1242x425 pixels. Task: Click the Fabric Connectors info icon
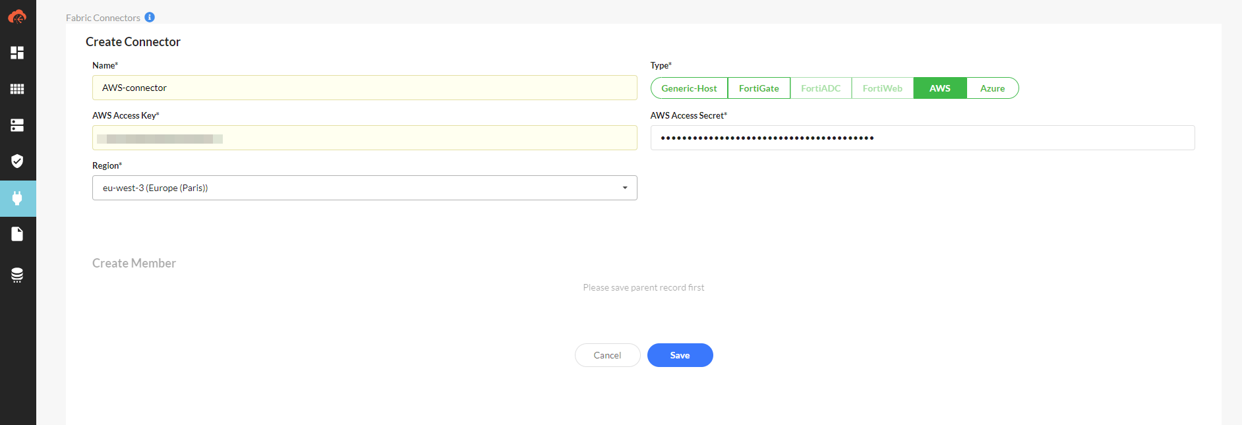150,17
